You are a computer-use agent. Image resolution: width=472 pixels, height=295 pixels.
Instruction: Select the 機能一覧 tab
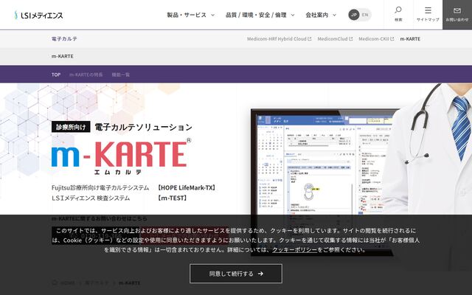pos(121,74)
